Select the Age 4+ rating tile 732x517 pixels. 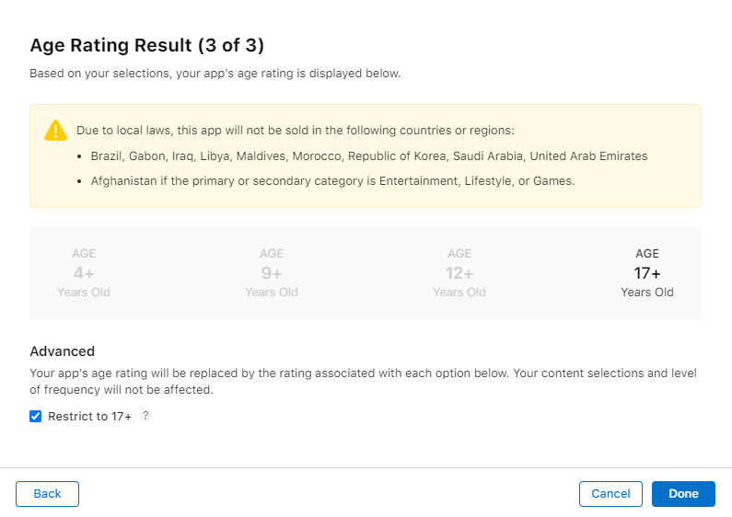pyautogui.click(x=84, y=273)
